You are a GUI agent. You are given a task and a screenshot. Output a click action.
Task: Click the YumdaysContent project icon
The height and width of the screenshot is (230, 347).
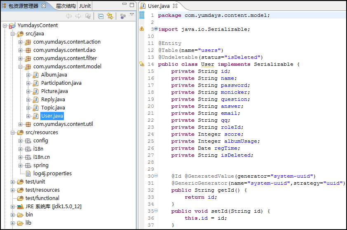(12, 26)
